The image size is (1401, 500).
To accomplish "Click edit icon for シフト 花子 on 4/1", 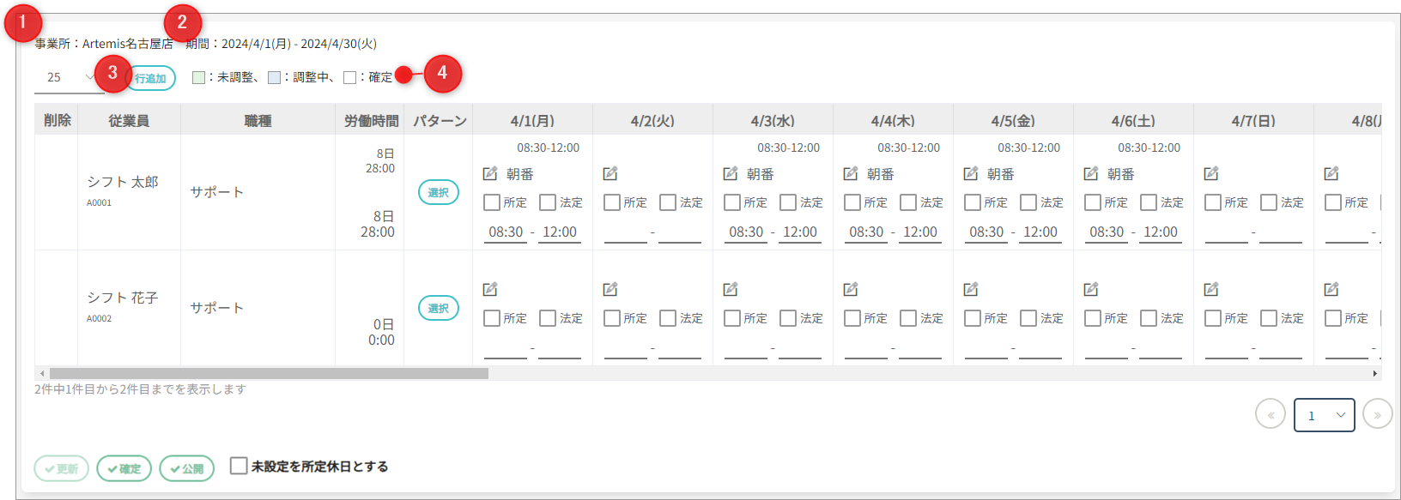I will coord(490,290).
